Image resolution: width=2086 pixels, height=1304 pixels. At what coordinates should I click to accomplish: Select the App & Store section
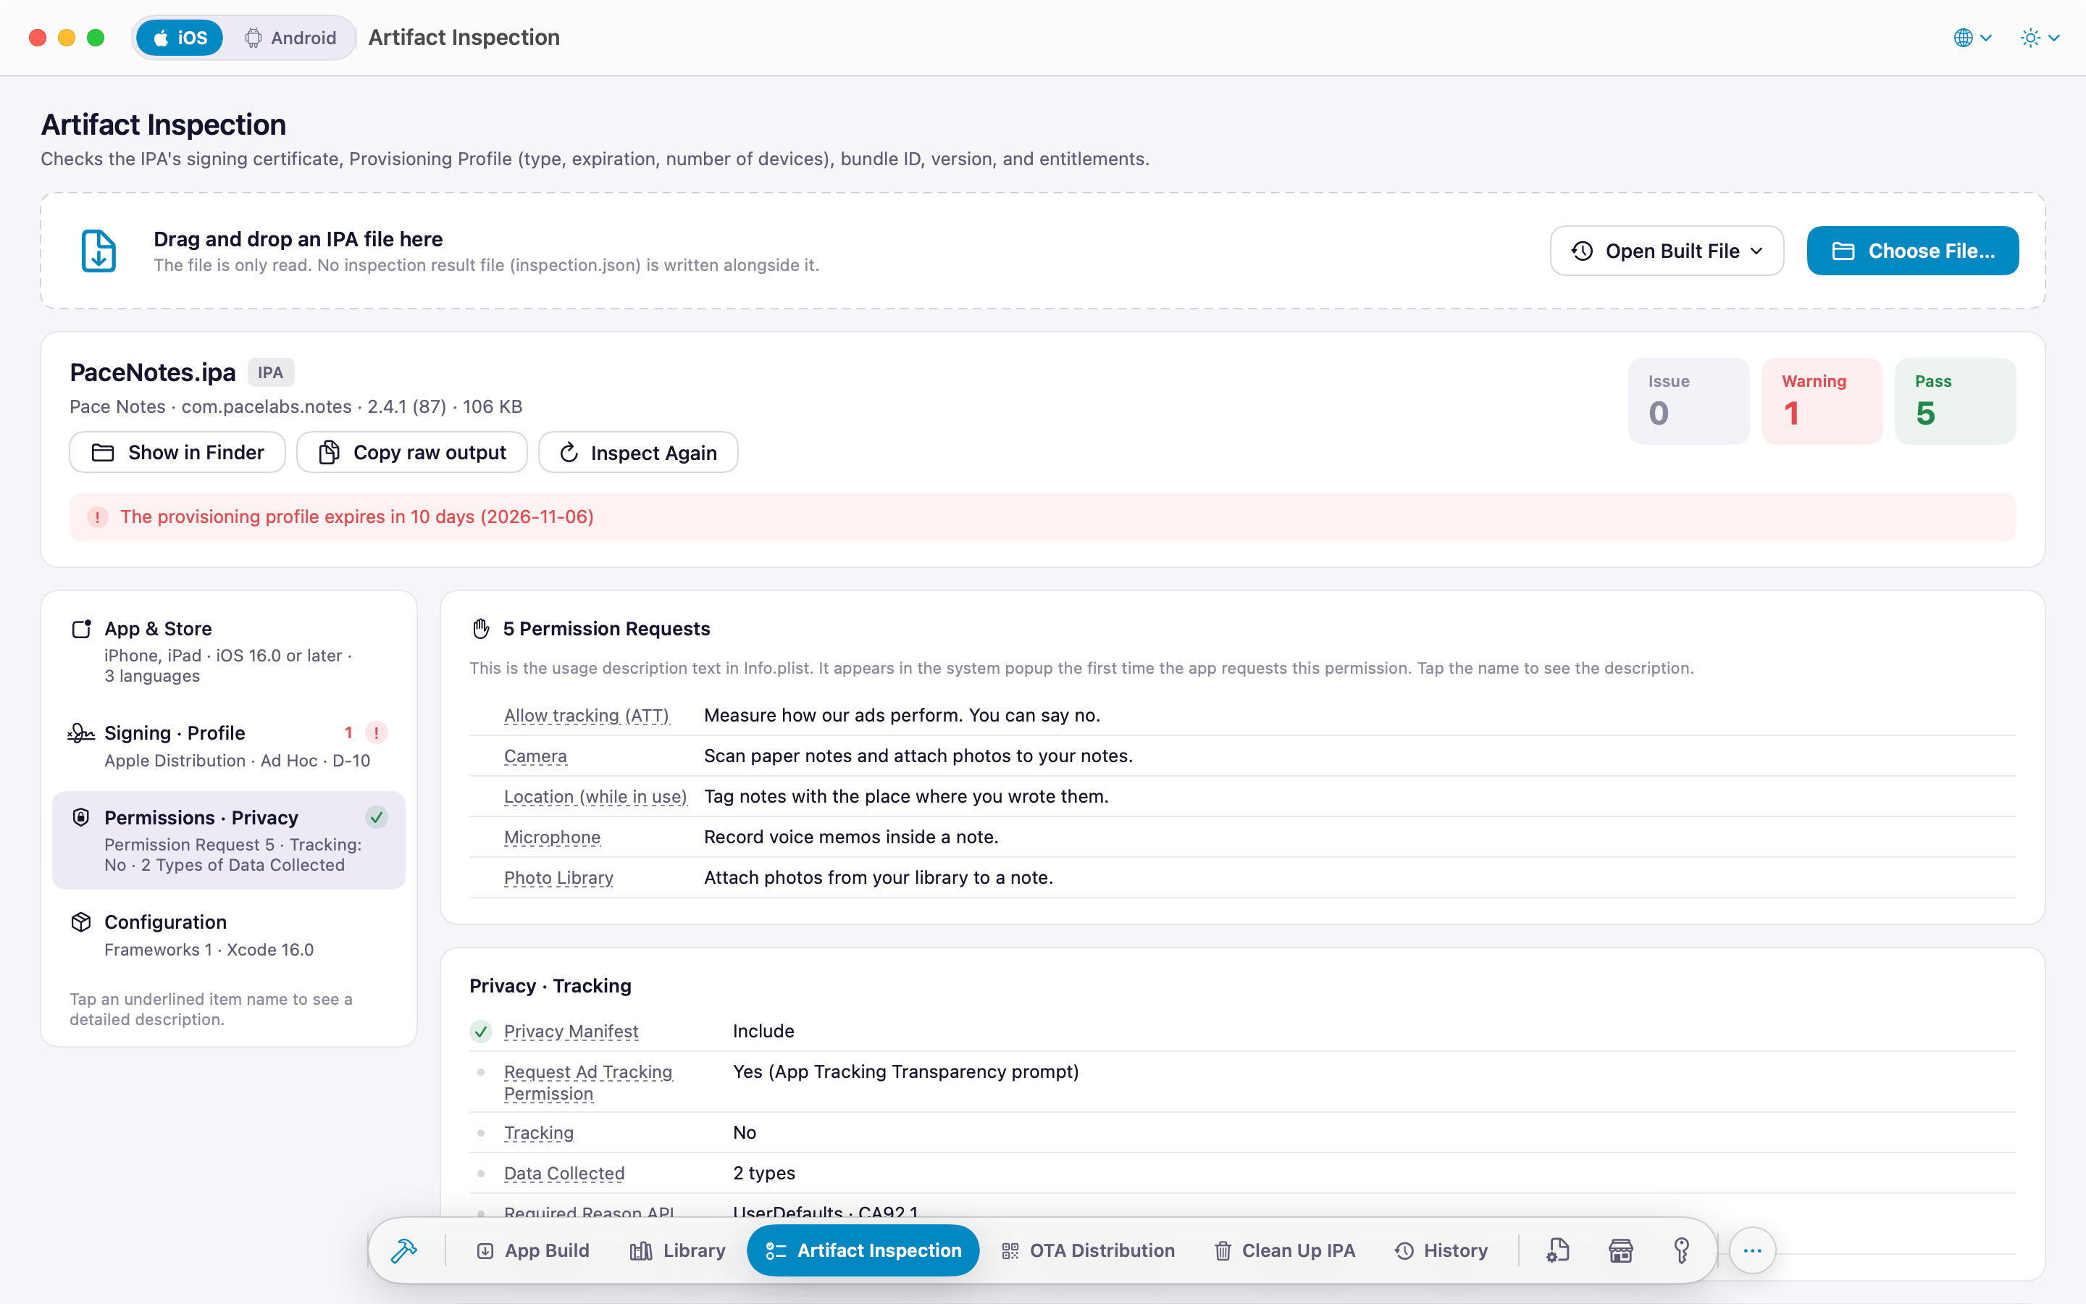(228, 651)
